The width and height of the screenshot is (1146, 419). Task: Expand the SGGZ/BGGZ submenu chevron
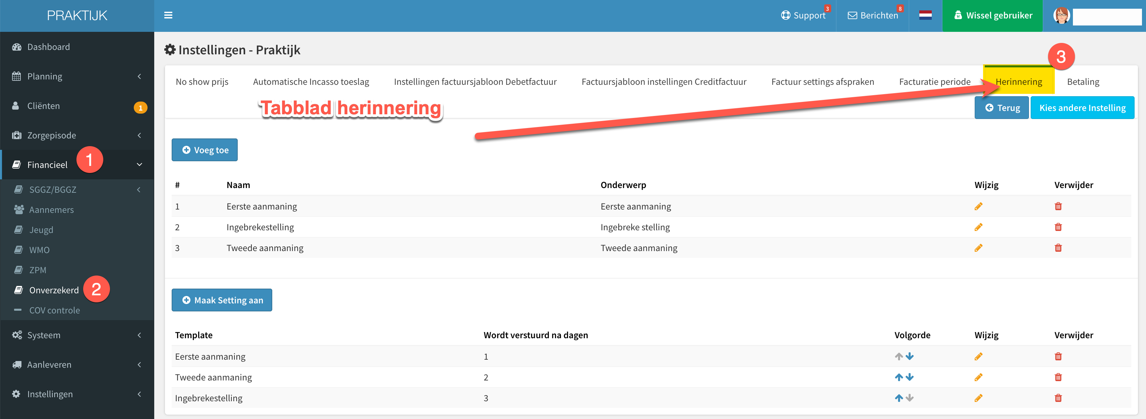click(x=139, y=189)
